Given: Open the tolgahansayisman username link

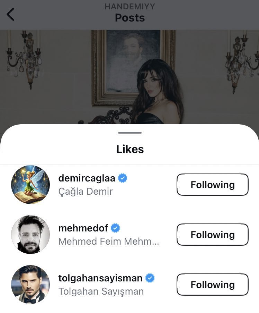Looking at the screenshot, I should (x=100, y=278).
